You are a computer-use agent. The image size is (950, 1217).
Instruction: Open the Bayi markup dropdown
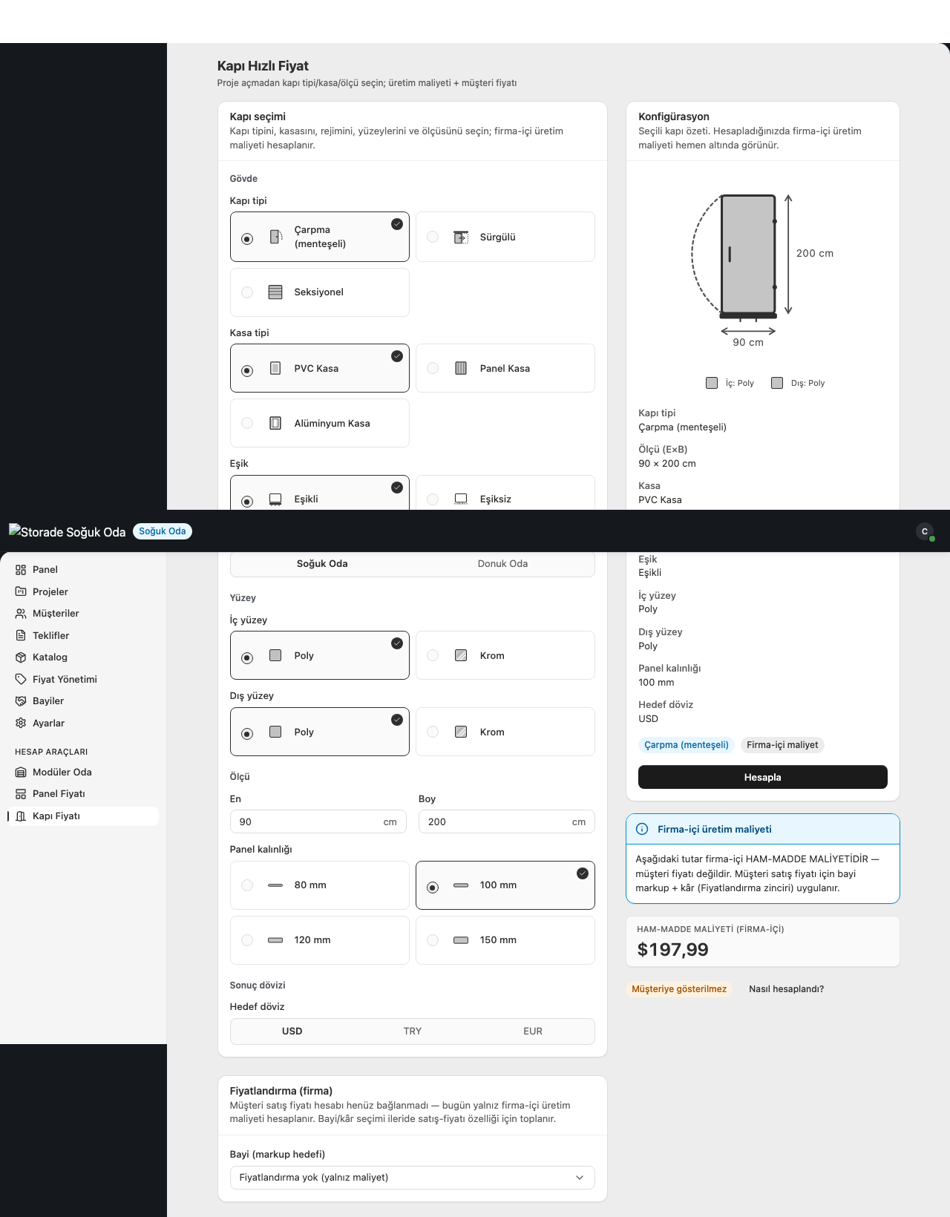coord(412,1178)
